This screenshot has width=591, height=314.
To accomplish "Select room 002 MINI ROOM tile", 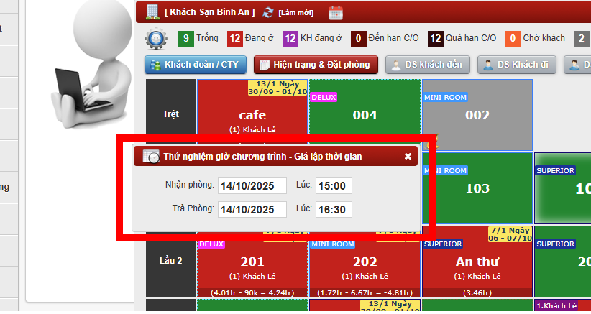I will click(477, 115).
